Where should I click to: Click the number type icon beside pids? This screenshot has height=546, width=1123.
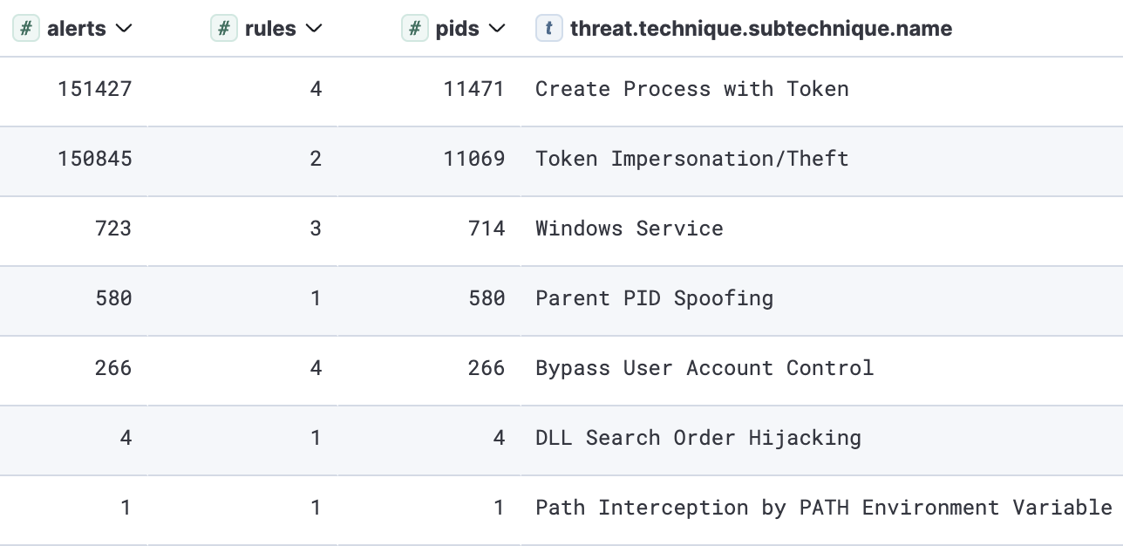pyautogui.click(x=415, y=29)
